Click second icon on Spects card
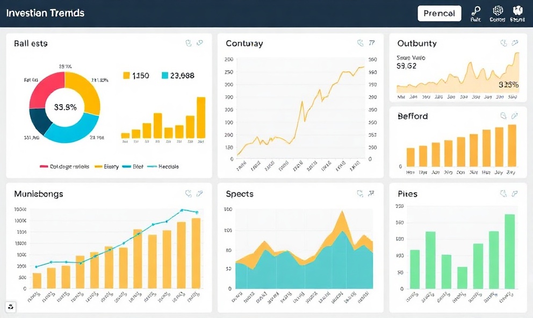The width and height of the screenshot is (533, 318). 371,194
